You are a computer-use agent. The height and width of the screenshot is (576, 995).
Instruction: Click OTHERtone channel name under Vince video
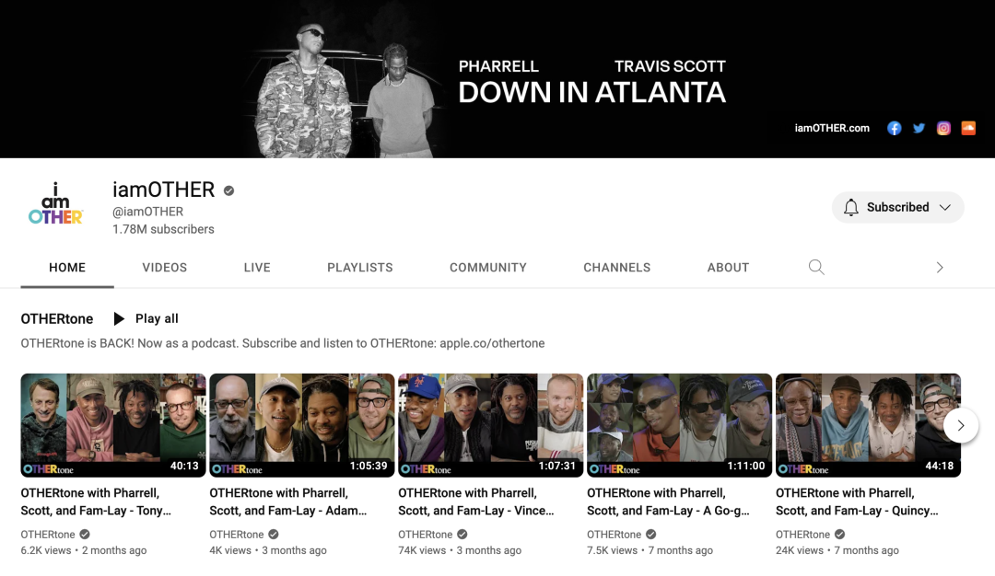tap(425, 535)
